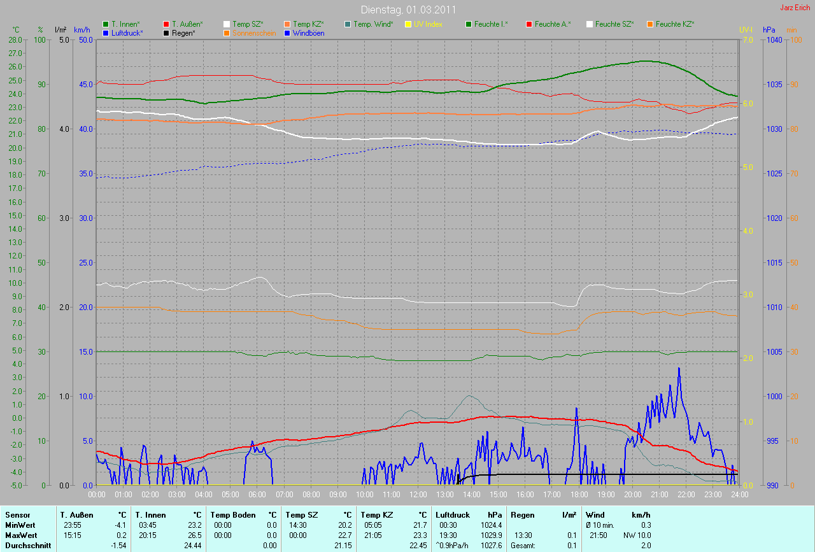
Task: Click the Feuchte KZ legend label
Action: tap(675, 24)
